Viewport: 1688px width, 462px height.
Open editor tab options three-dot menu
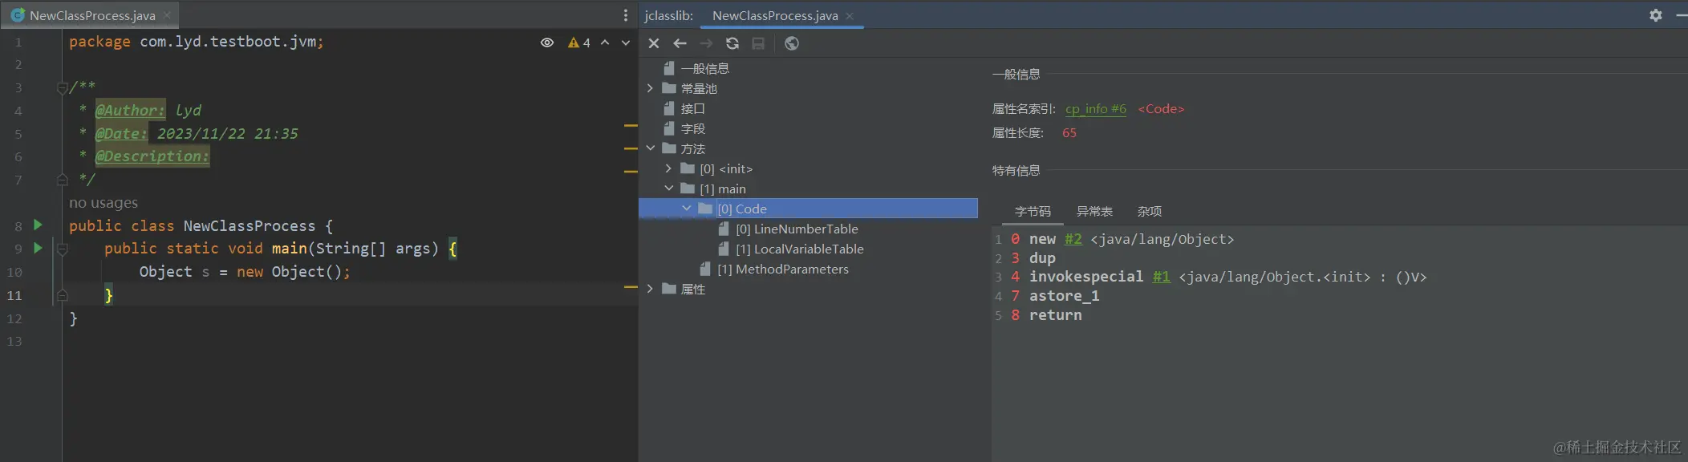(x=626, y=15)
